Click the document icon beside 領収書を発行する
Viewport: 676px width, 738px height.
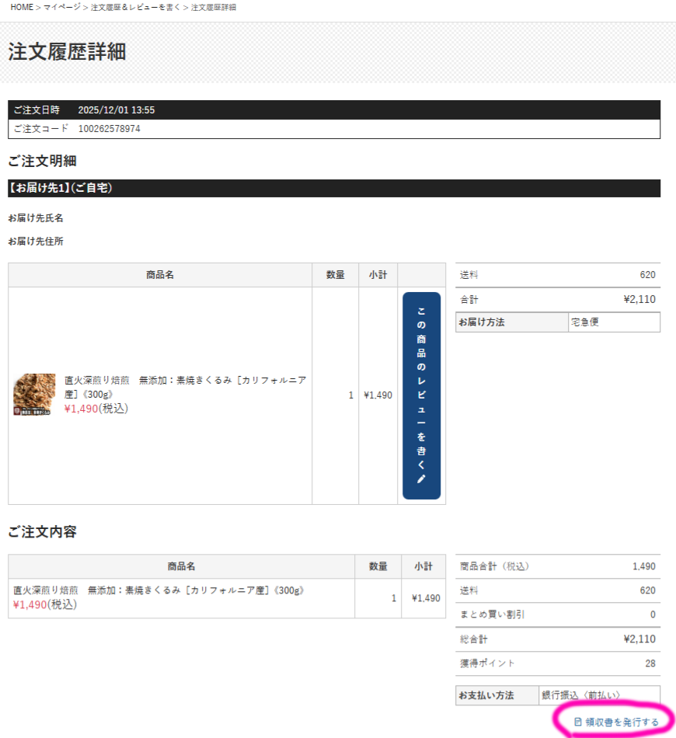(x=577, y=722)
